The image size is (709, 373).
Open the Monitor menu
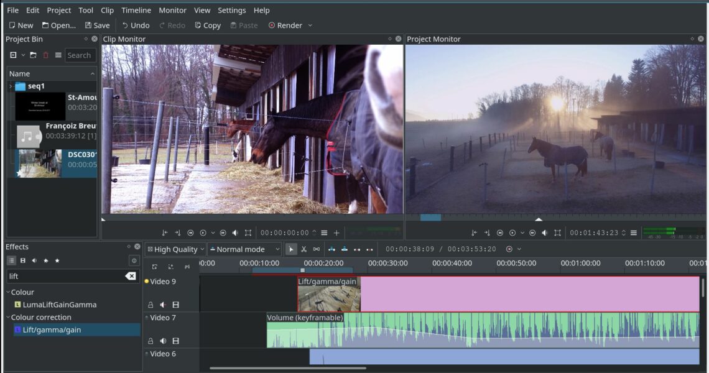pos(172,10)
